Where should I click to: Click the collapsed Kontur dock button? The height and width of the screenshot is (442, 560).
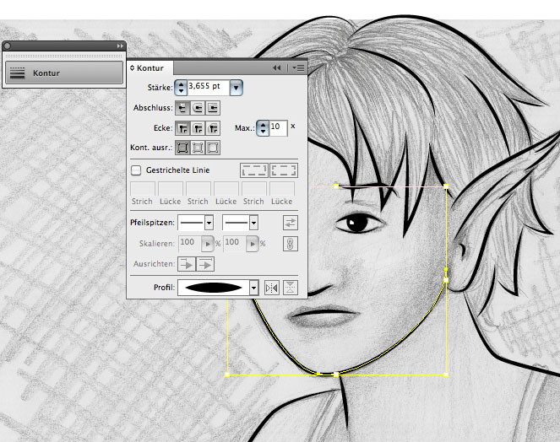[64, 73]
